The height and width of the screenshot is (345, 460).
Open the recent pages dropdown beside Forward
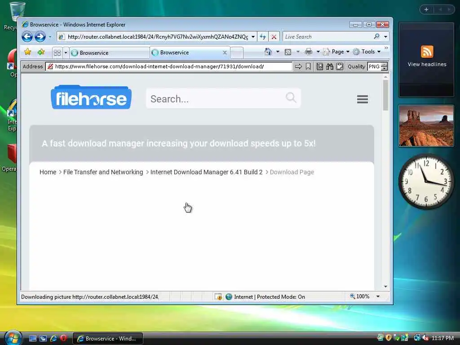pyautogui.click(x=50, y=37)
